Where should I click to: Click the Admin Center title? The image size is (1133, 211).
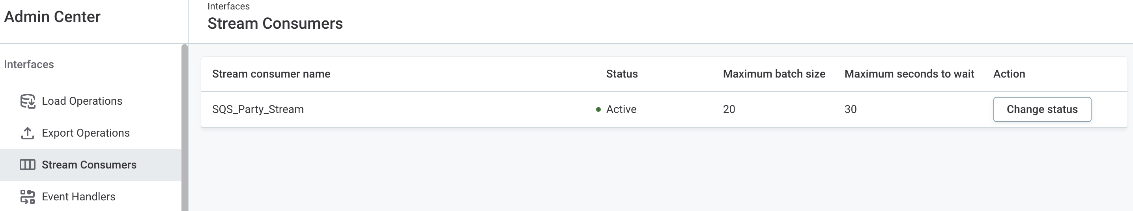pos(52,17)
